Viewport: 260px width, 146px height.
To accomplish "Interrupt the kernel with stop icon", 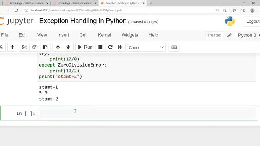I will [100, 47].
